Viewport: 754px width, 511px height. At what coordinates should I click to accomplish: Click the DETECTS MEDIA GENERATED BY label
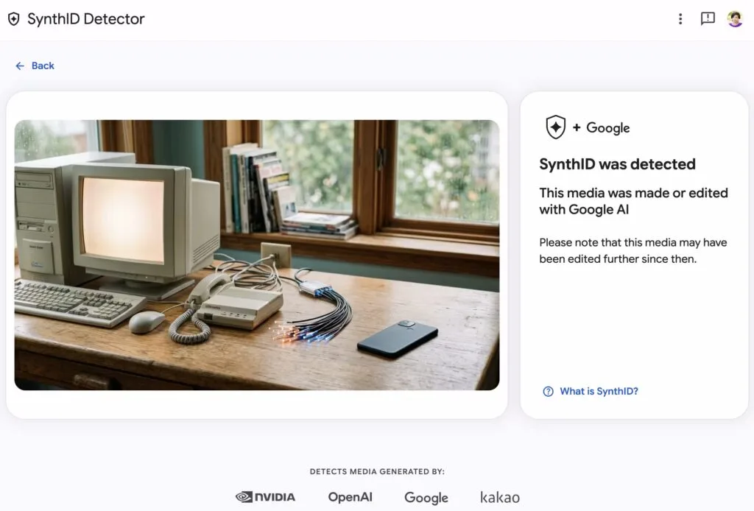(x=377, y=471)
